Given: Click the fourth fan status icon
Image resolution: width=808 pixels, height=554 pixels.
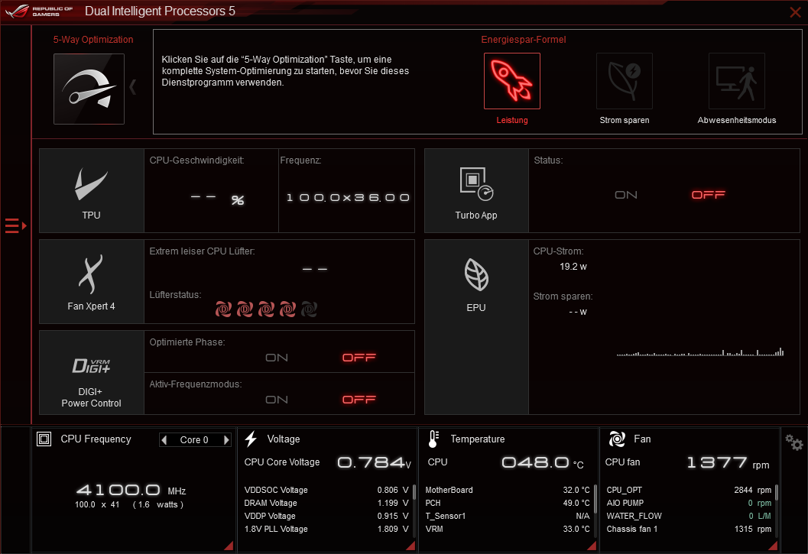Looking at the screenshot, I should 287,309.
